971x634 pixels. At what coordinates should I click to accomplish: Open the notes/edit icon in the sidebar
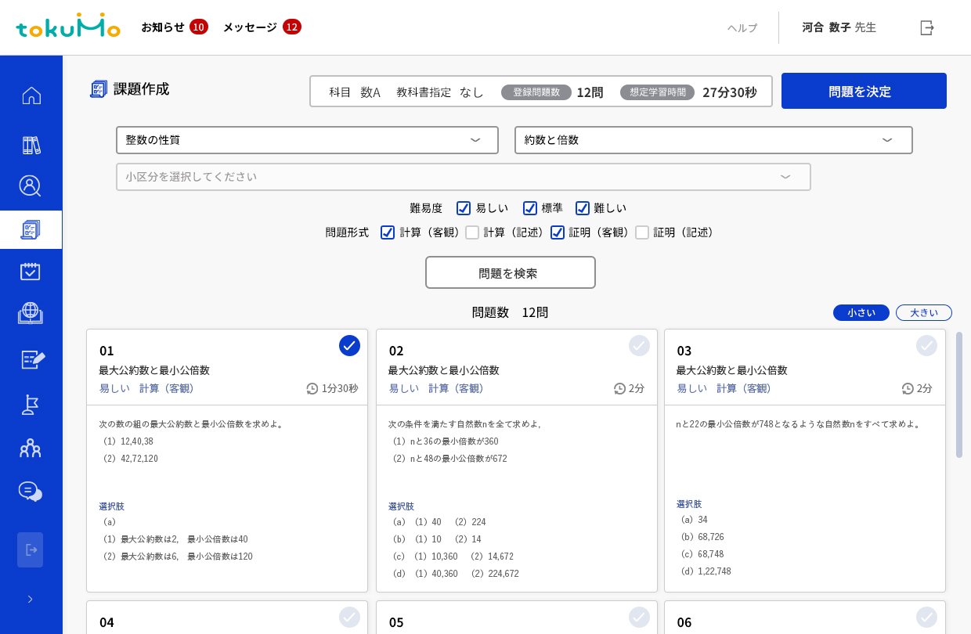coord(31,359)
